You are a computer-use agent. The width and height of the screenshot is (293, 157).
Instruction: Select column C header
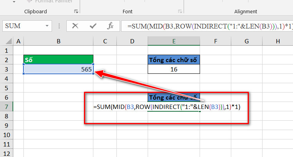pos(105,41)
